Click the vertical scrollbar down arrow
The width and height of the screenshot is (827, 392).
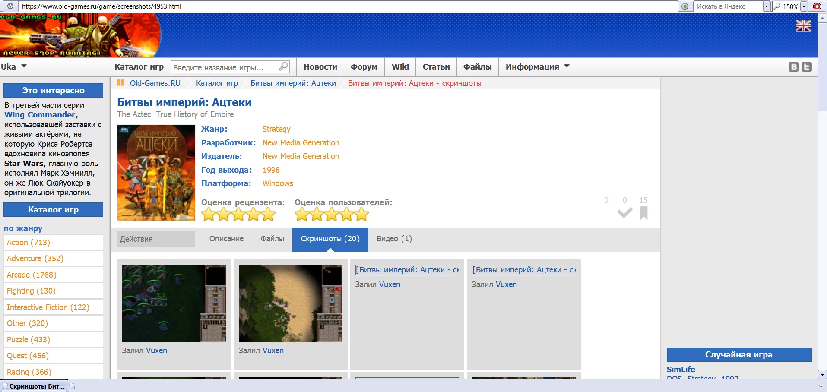pyautogui.click(x=822, y=374)
